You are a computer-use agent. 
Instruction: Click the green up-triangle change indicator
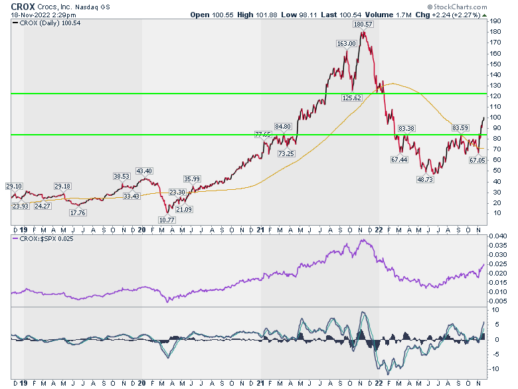[x=484, y=15]
